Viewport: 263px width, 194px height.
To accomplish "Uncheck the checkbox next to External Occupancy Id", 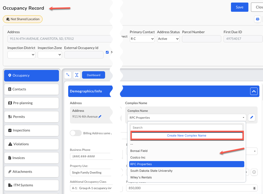I will 107,52.
